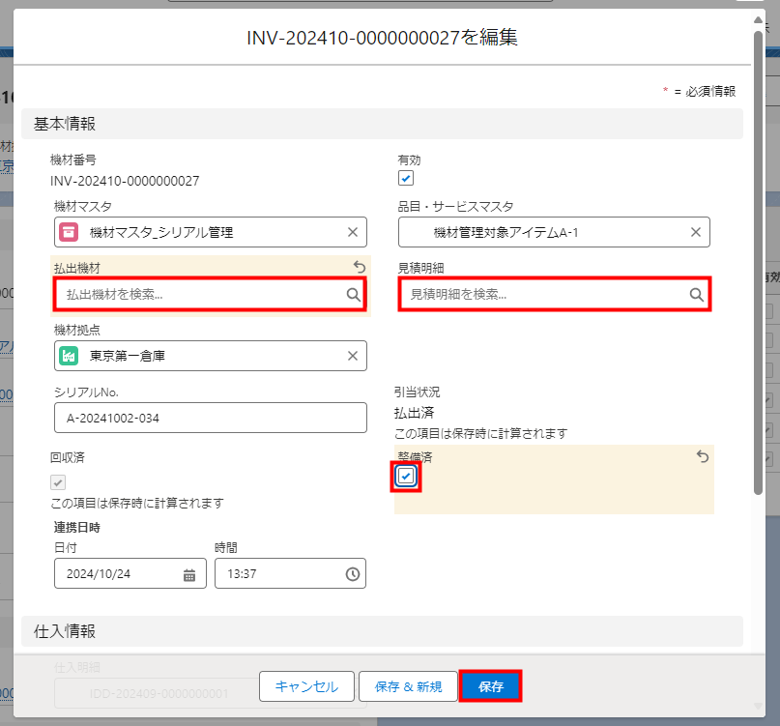Open the calendar date picker icon
The height and width of the screenshot is (726, 780).
189,574
